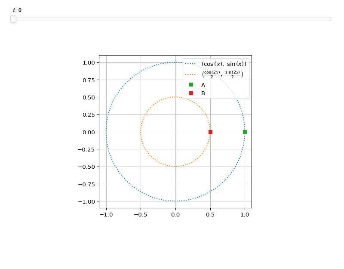Click the y-axis tick label 0.75
Viewport: 344px width, 269px height.
point(89,80)
